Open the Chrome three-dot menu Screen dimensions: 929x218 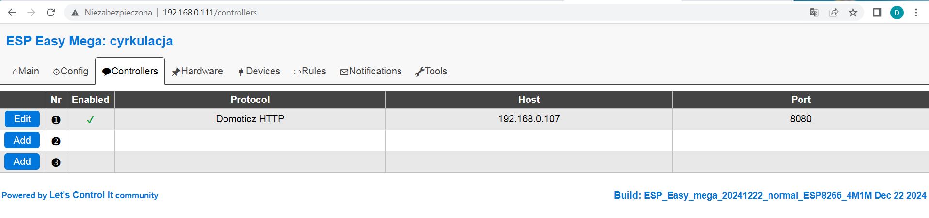[916, 13]
